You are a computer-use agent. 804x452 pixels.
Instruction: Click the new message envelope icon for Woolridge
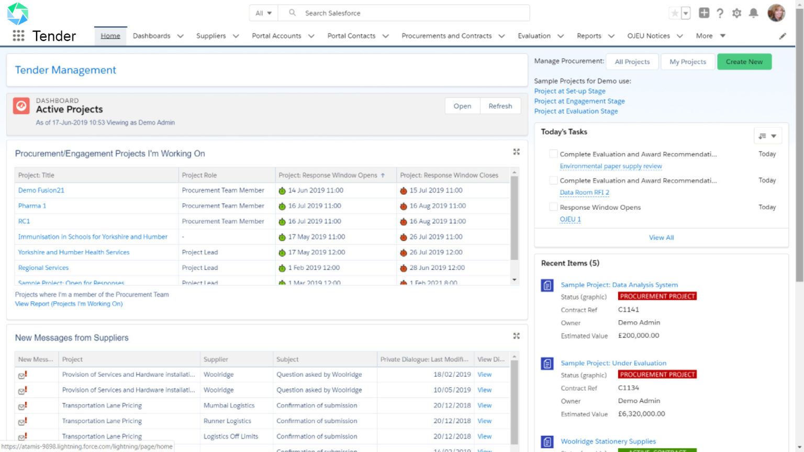pyautogui.click(x=23, y=375)
